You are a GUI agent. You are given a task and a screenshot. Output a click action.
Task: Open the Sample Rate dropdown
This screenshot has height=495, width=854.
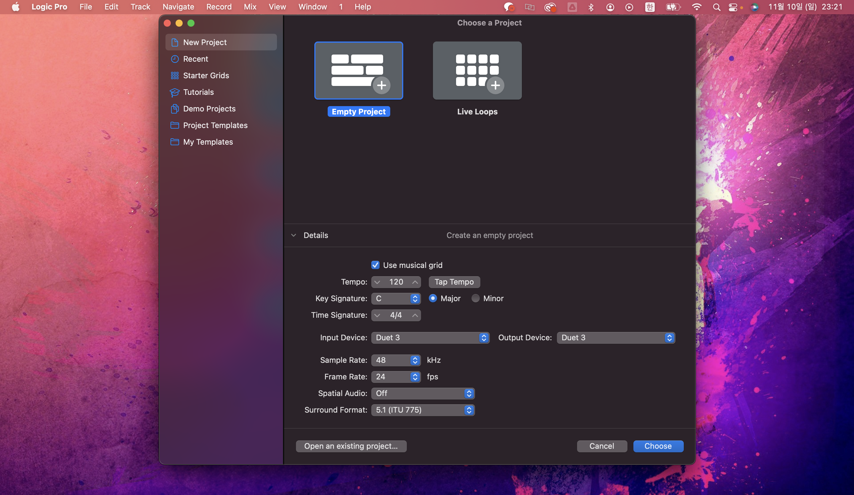(396, 360)
